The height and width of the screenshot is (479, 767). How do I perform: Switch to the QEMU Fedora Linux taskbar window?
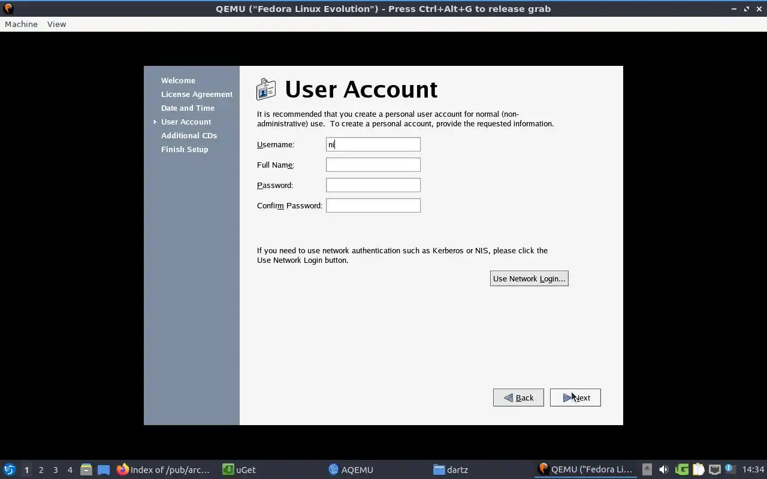[x=585, y=469]
